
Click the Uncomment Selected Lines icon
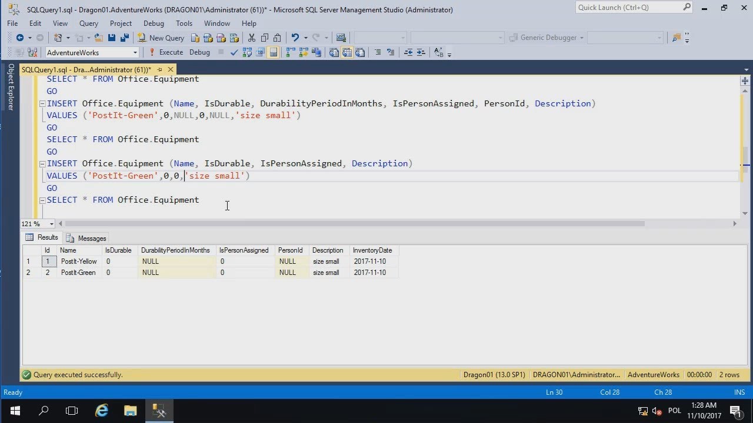click(391, 52)
